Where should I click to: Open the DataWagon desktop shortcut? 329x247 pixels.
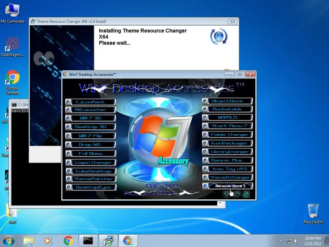tap(13, 47)
